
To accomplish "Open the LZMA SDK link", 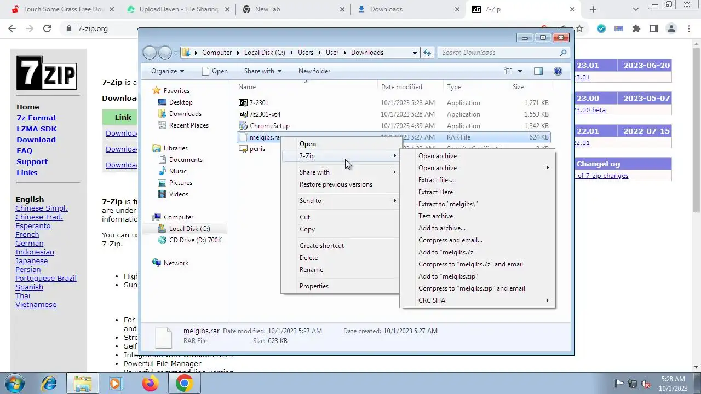I will coord(37,129).
